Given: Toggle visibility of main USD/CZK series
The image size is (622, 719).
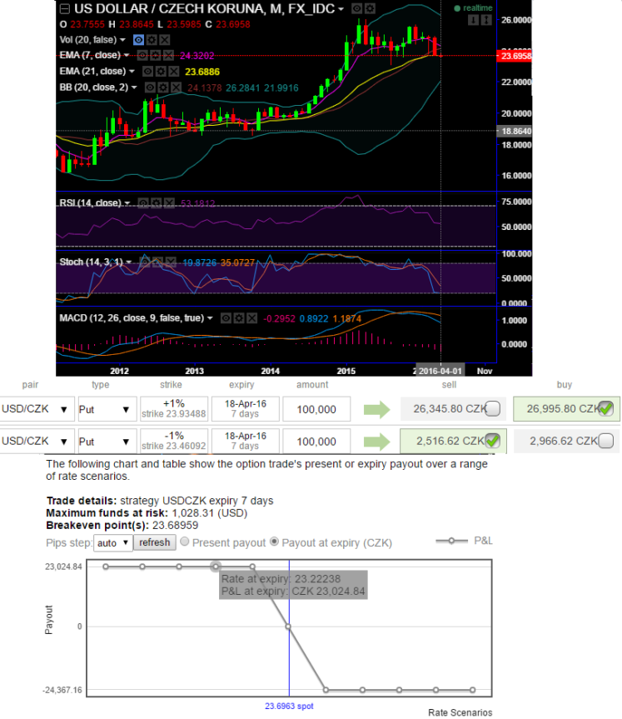Looking at the screenshot, I should (x=356, y=8).
